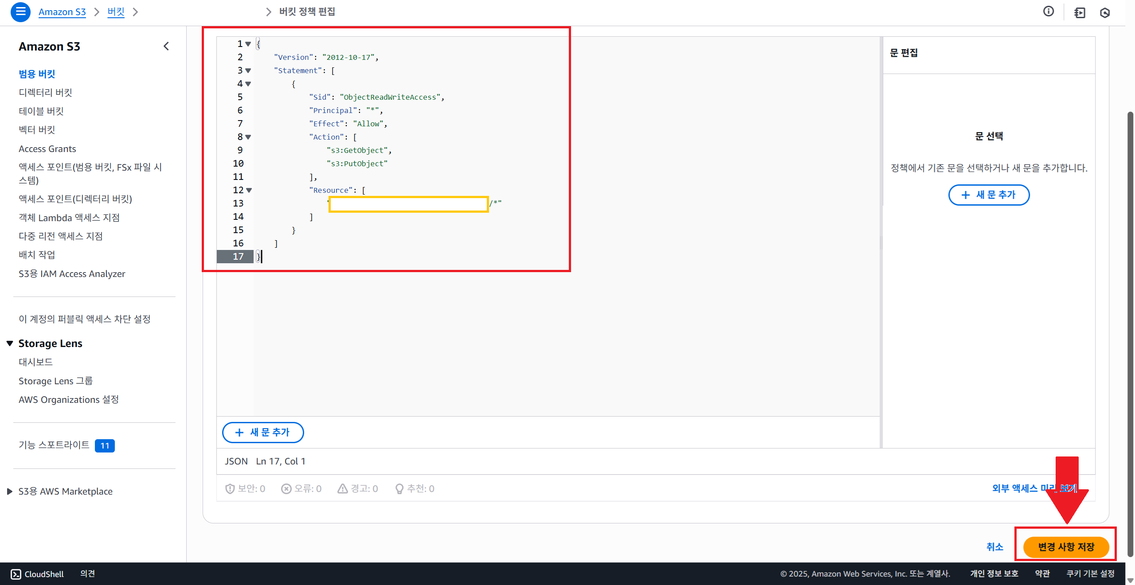Open 기능 스포트라이트
This screenshot has width=1135, height=585.
click(54, 445)
